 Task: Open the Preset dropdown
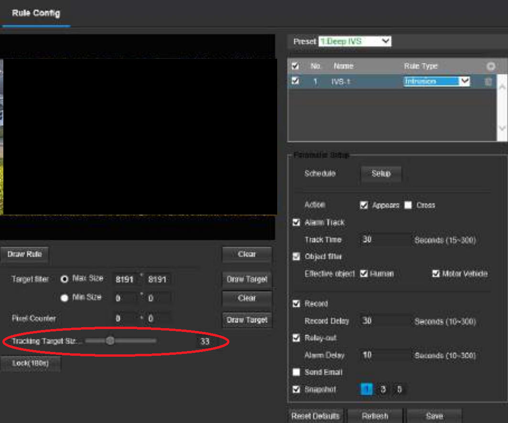[x=355, y=41]
